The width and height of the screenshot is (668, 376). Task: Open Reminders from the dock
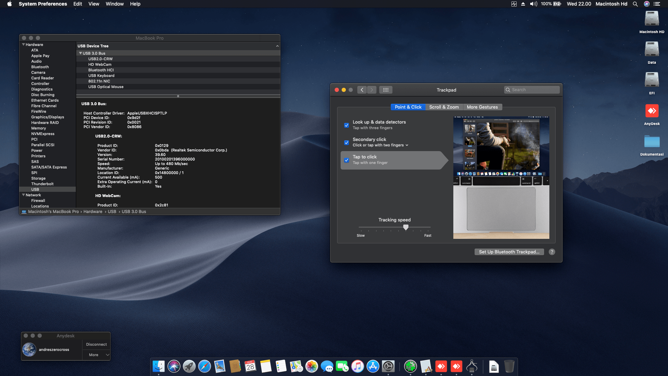coord(281,366)
